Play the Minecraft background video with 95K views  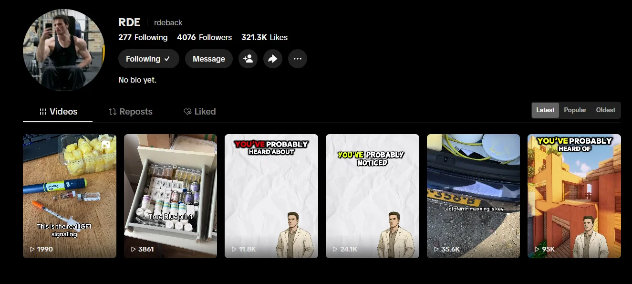tap(574, 196)
